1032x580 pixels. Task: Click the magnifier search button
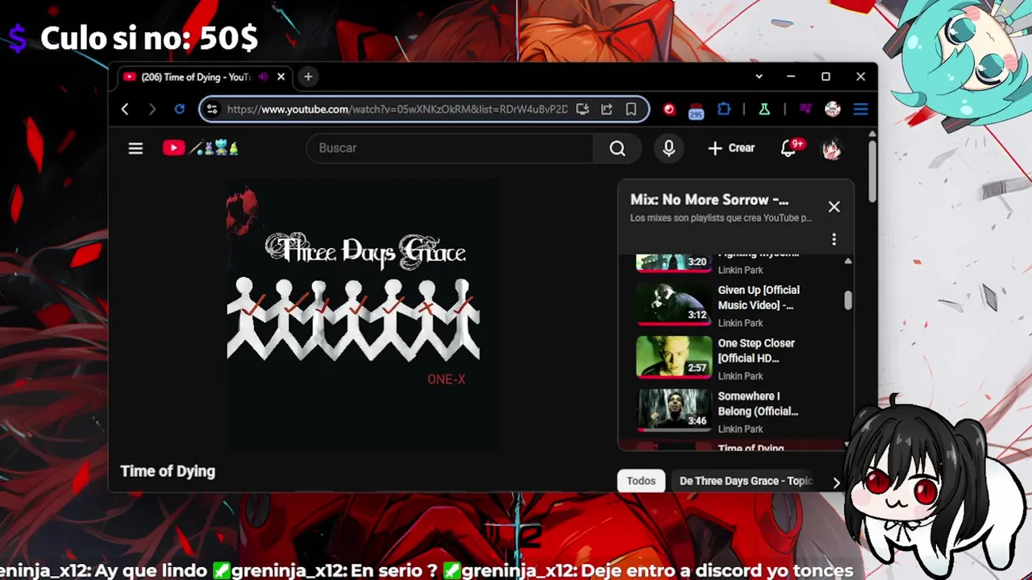point(617,148)
